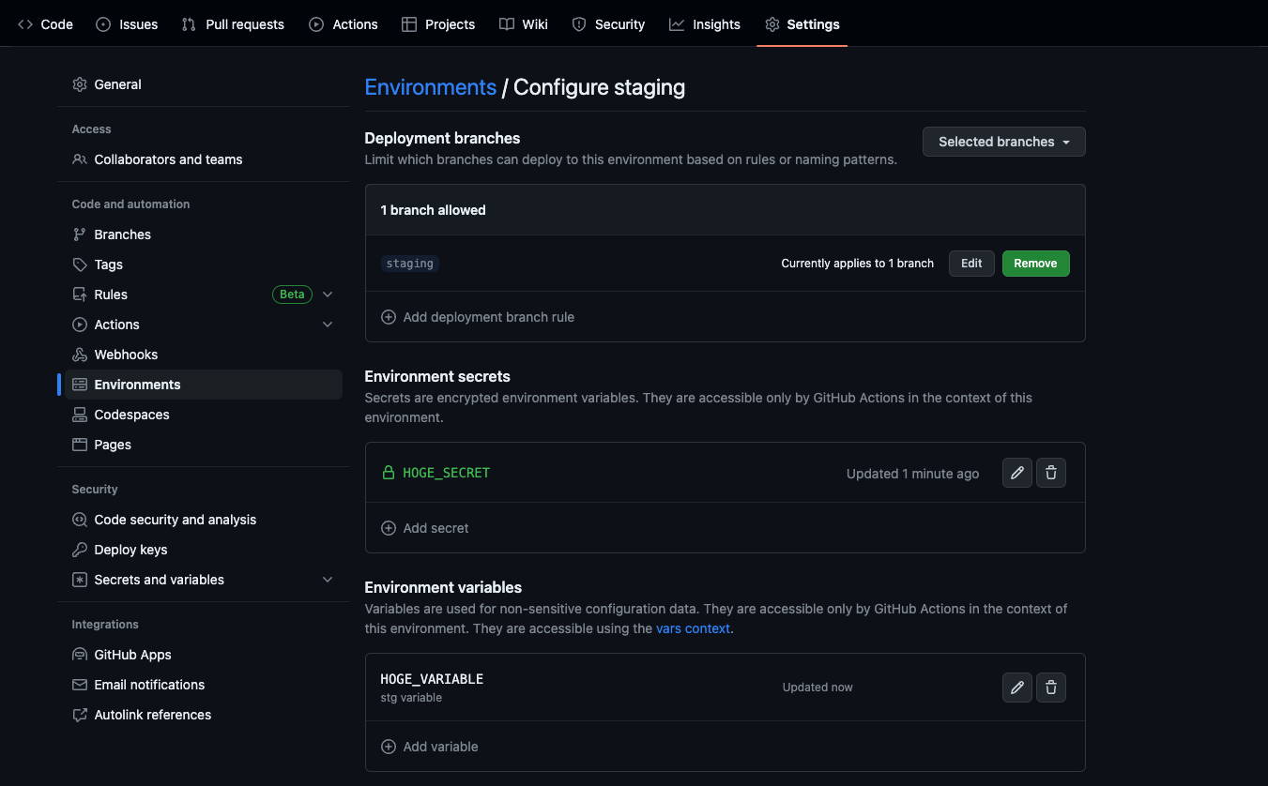The height and width of the screenshot is (786, 1268).
Task: Open the vars context link
Action: pyautogui.click(x=693, y=627)
